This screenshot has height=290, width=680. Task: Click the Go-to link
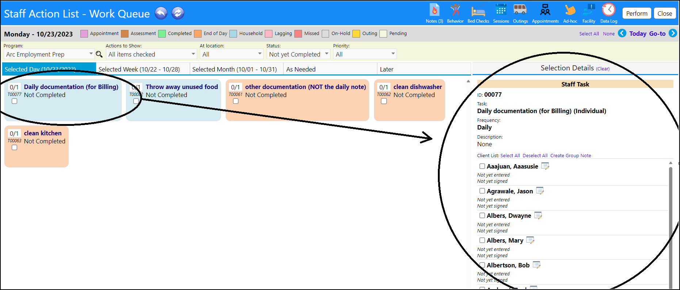[x=657, y=34]
